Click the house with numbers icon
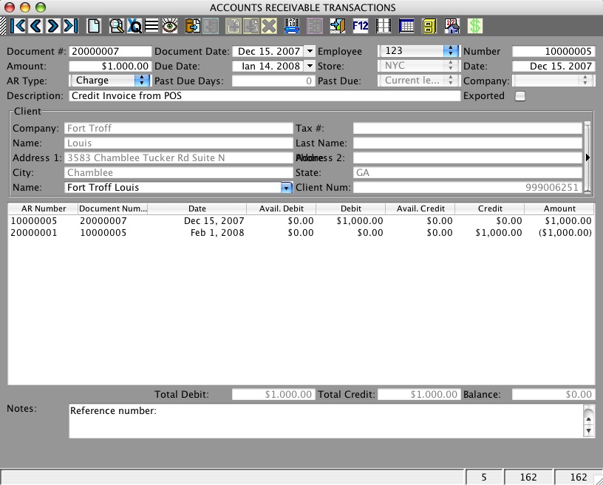 tap(452, 26)
